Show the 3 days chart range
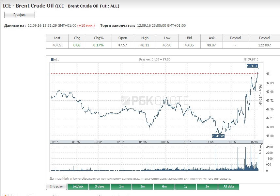This screenshot has height=196, width=280. coord(100,187)
